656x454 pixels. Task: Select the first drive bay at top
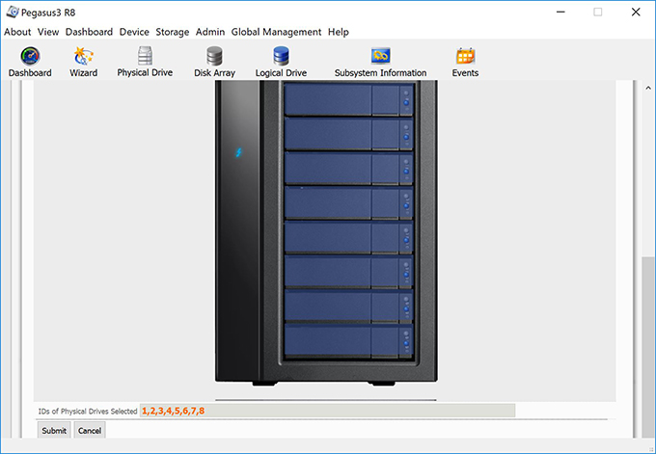click(x=348, y=99)
